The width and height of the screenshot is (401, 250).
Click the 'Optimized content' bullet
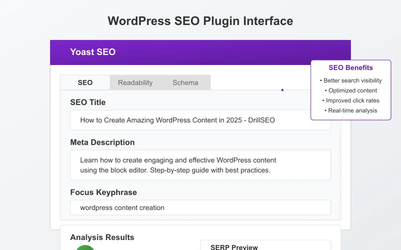click(350, 90)
